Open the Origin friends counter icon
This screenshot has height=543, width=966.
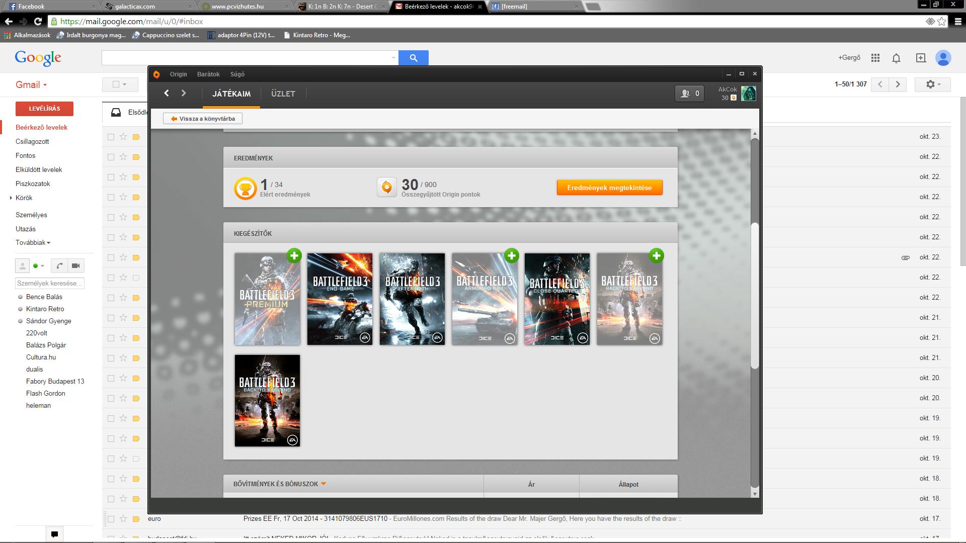point(689,94)
